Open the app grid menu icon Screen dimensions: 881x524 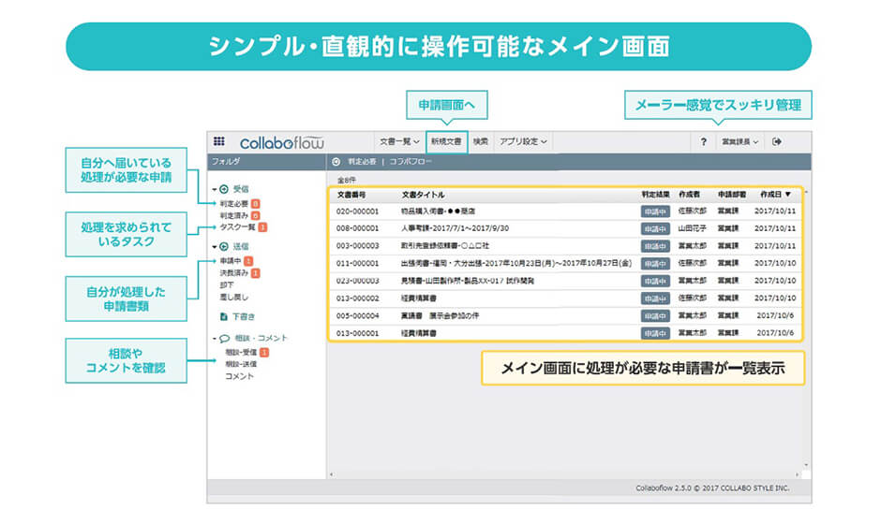click(219, 142)
